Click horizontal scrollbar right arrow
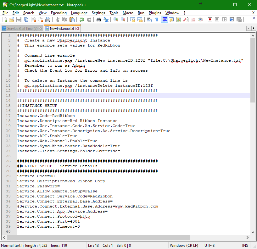257x249 pixels. (x=247, y=237)
